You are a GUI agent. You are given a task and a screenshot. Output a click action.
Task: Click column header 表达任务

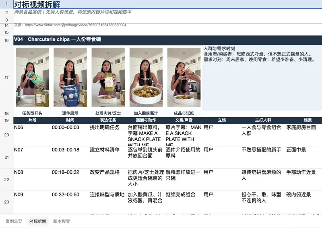click(108, 120)
